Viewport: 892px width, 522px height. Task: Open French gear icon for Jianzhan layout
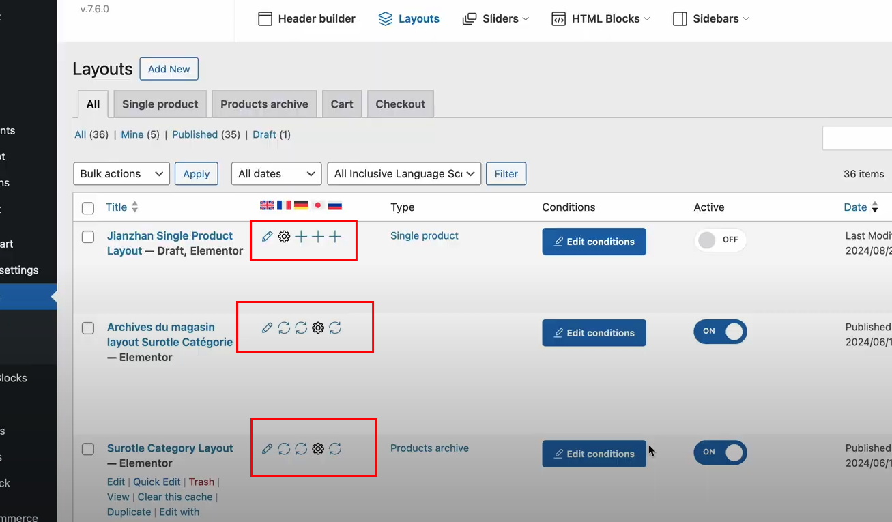pos(284,236)
